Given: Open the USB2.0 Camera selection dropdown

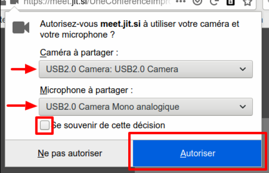Looking at the screenshot, I should (x=146, y=69).
